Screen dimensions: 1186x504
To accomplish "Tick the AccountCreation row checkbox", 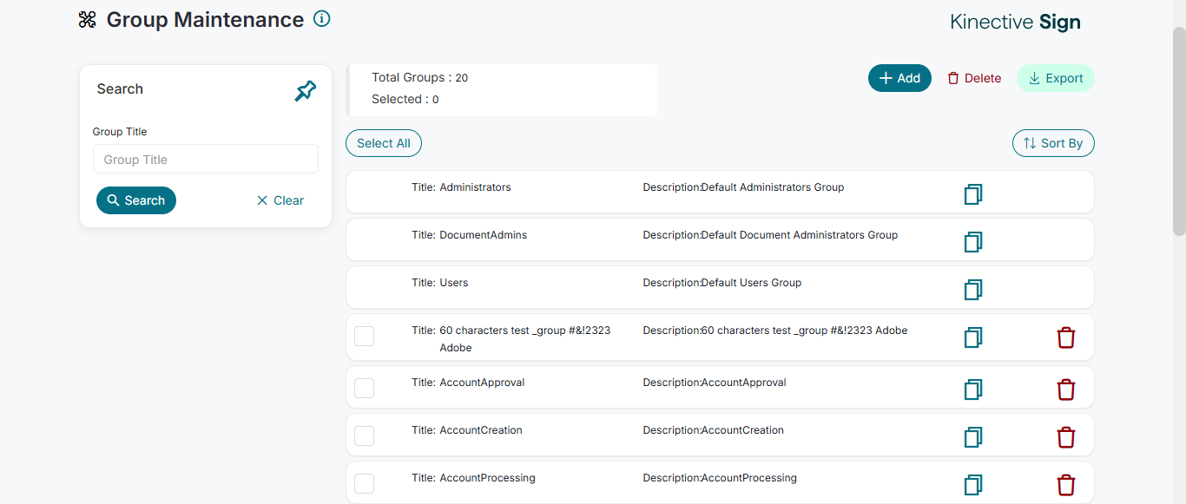I will (365, 435).
